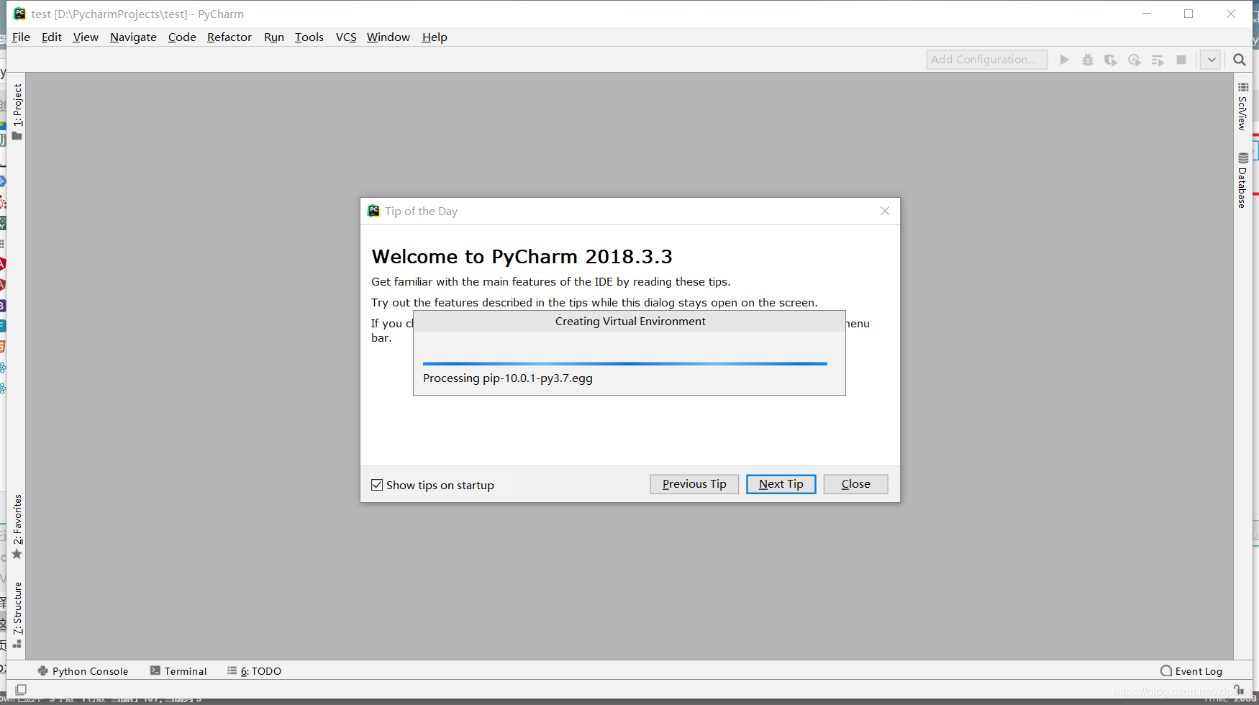This screenshot has height=705, width=1259.
Task: Open the Run menu
Action: 274,37
